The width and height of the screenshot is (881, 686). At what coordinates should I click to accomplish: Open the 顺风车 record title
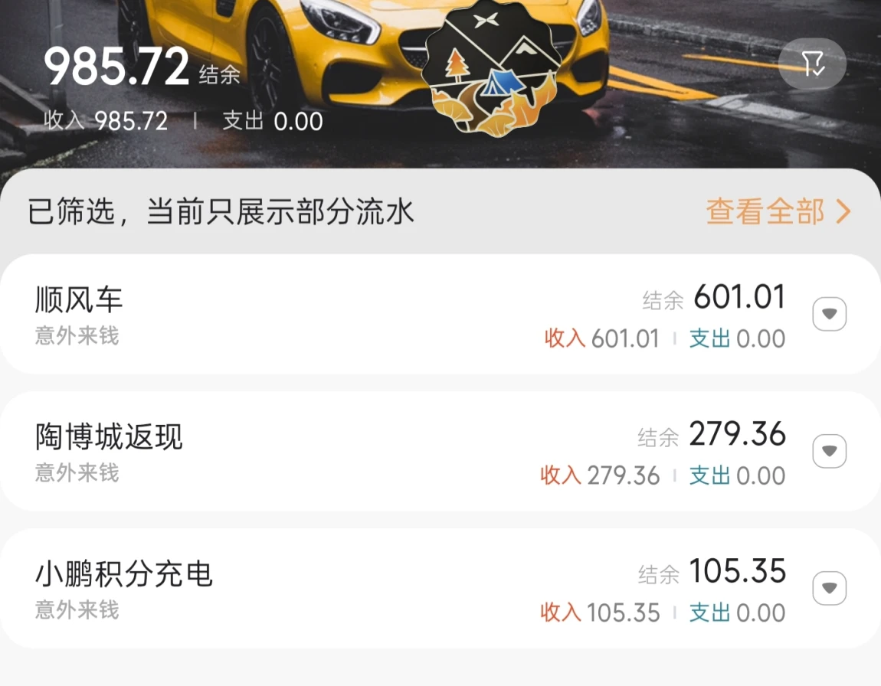point(79,299)
